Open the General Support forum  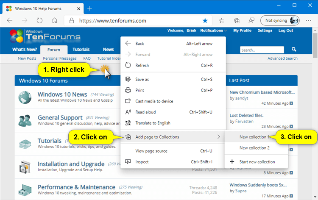pos(60,118)
